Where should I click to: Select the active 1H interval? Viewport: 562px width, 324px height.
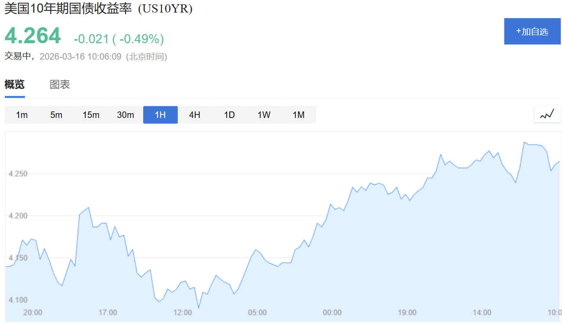160,115
